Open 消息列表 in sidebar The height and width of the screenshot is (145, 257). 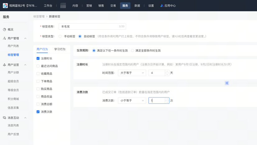click(13, 125)
